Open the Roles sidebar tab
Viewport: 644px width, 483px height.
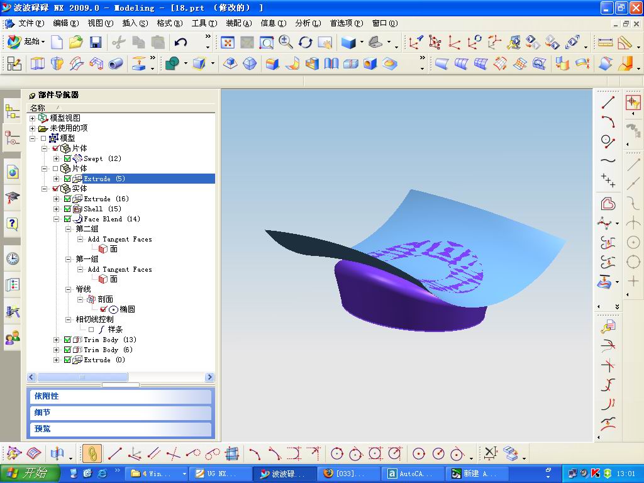(x=13, y=338)
